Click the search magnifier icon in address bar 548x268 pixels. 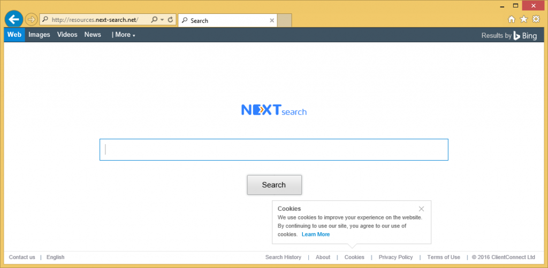(x=154, y=20)
